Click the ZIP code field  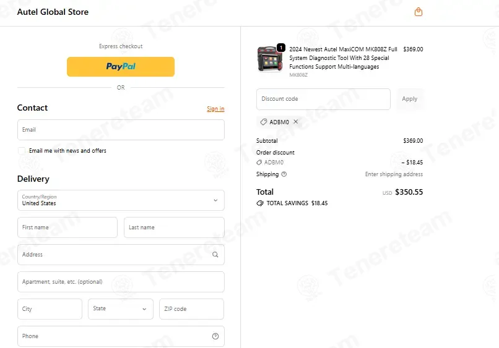(191, 309)
